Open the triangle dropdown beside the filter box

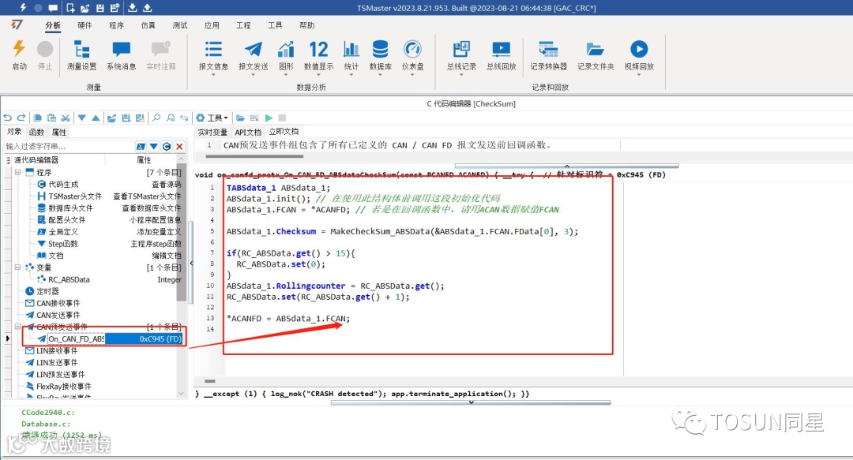pyautogui.click(x=153, y=146)
